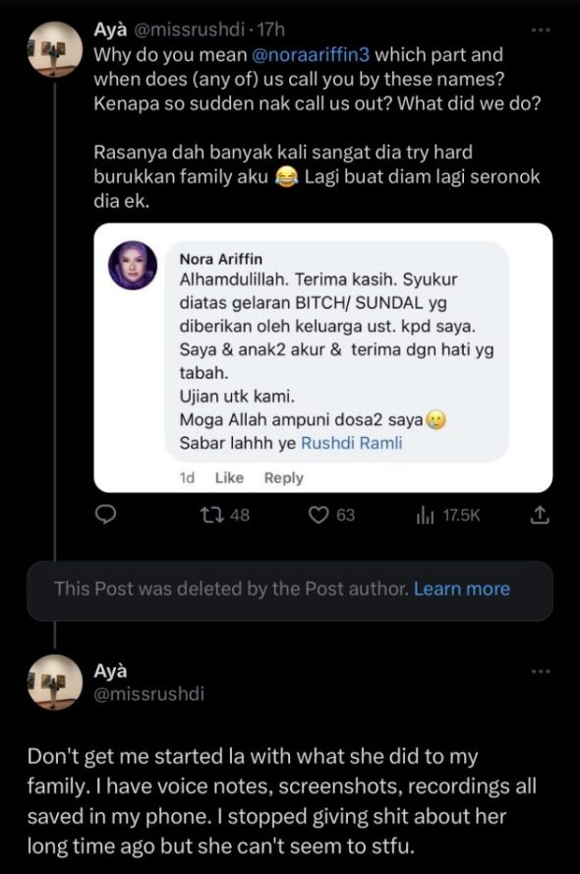Open more options on the lower Ayà post

[x=541, y=671]
